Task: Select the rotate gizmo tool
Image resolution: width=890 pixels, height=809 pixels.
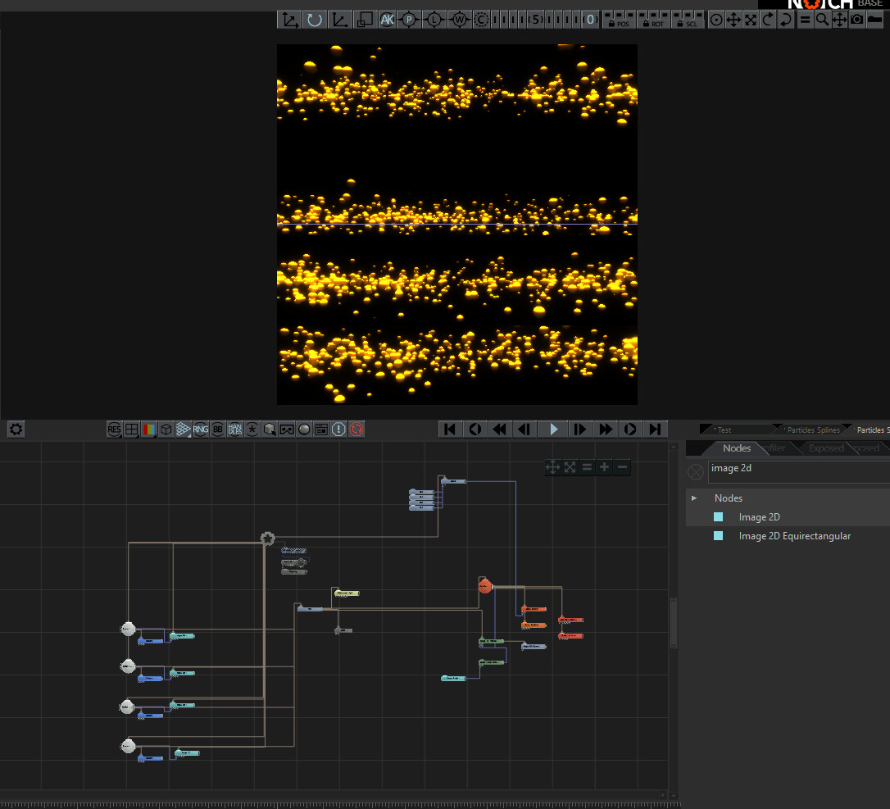Action: click(x=315, y=20)
